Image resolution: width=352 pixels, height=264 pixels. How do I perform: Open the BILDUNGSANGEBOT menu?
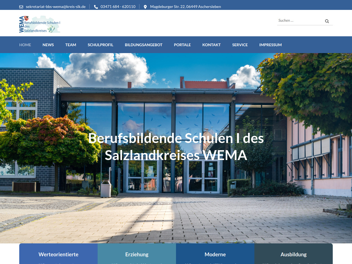tap(144, 45)
